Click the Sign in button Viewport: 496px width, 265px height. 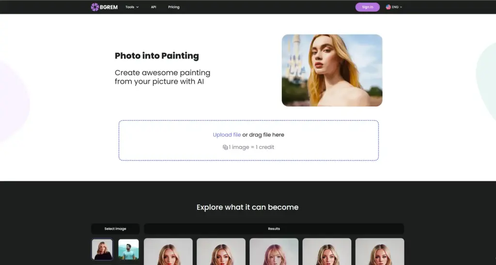point(367,7)
